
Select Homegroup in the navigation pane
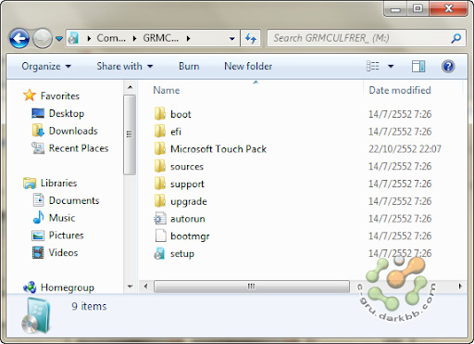pos(68,287)
